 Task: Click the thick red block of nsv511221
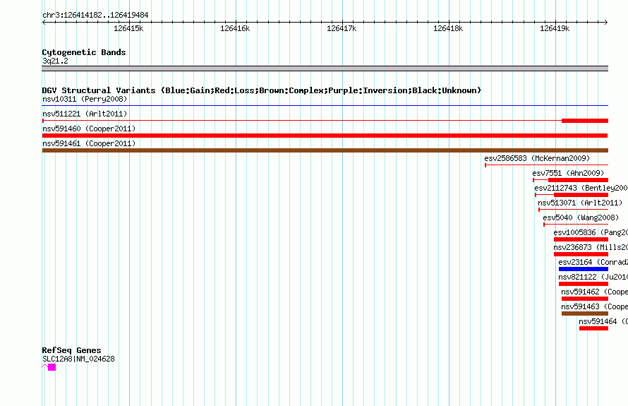coord(585,121)
